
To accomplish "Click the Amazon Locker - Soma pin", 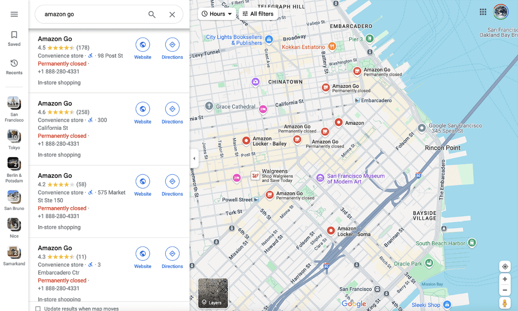I will (x=331, y=231).
